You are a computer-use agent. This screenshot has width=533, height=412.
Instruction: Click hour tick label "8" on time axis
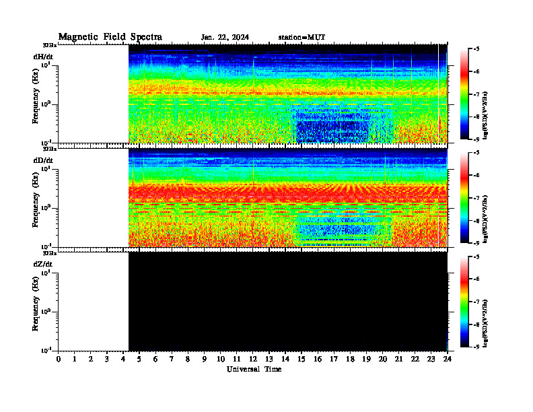(188, 359)
